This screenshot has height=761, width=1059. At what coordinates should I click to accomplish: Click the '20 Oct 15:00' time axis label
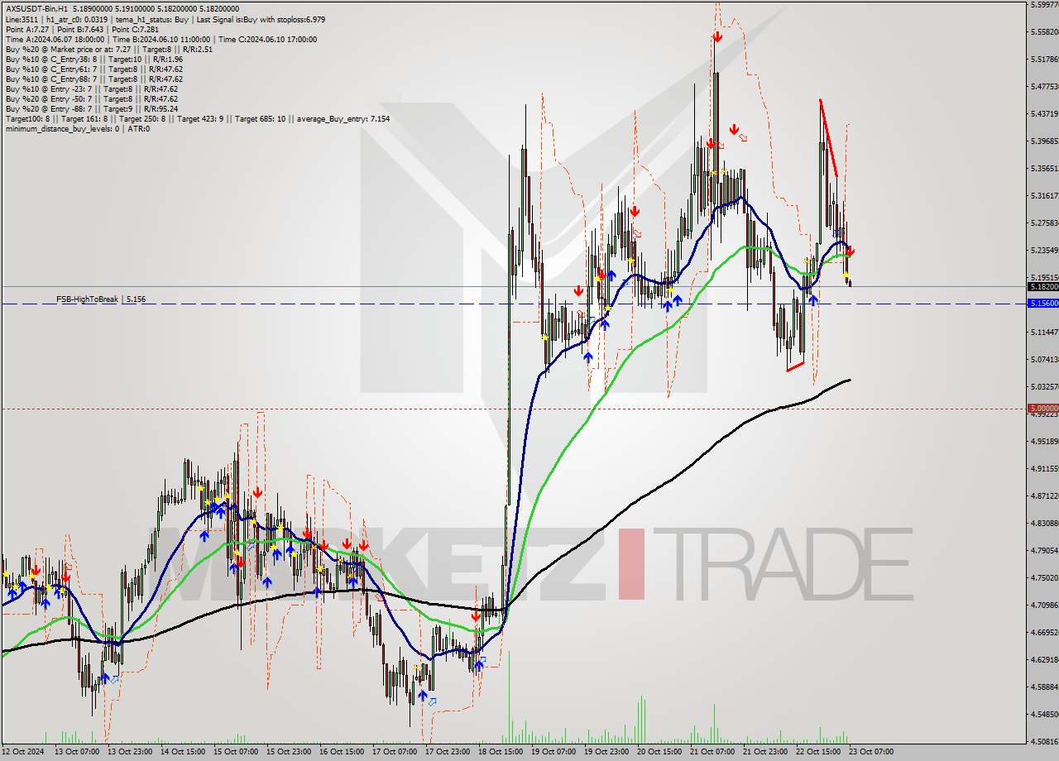[x=659, y=752]
